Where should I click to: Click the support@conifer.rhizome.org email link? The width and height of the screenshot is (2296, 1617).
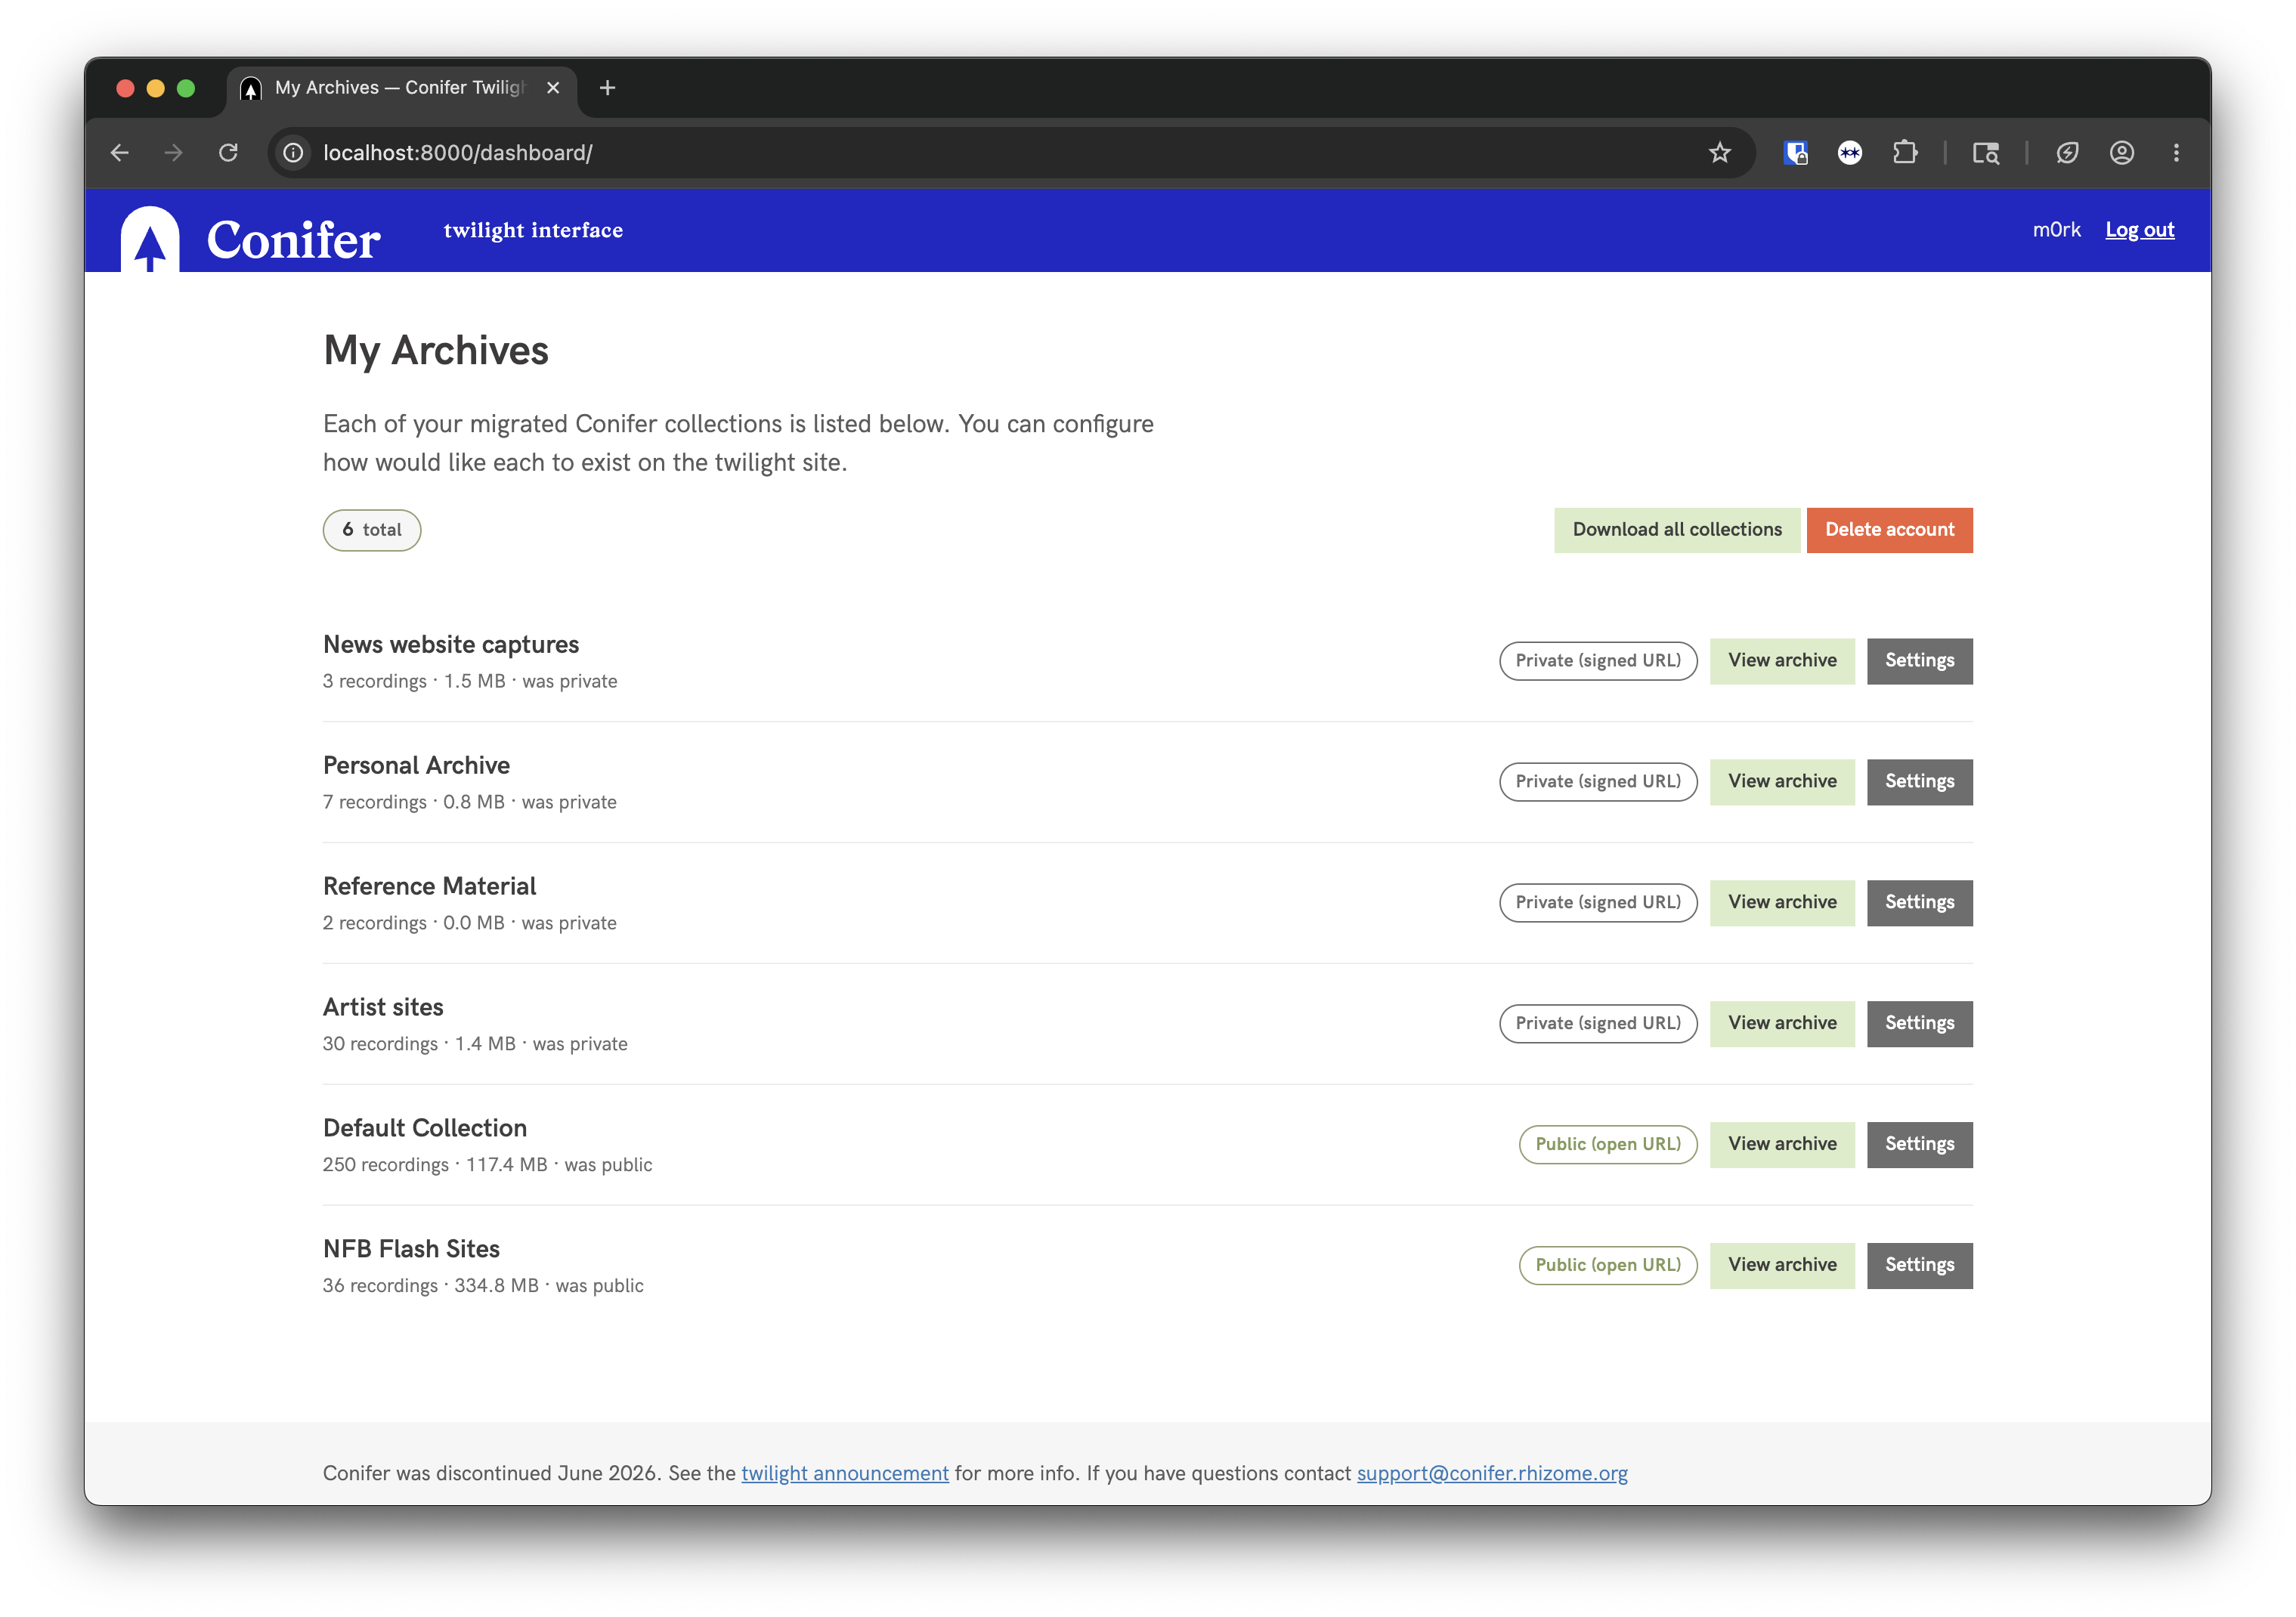click(1492, 1474)
